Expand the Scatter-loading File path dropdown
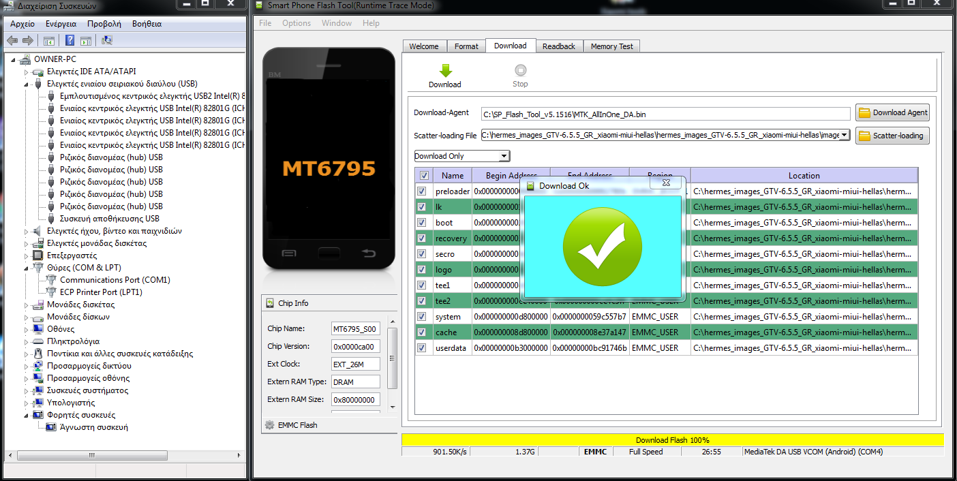The image size is (957, 481). [x=845, y=135]
